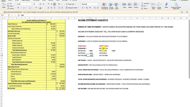Toggle Underline formatting
The width and height of the screenshot is (190, 107).
[24, 8]
